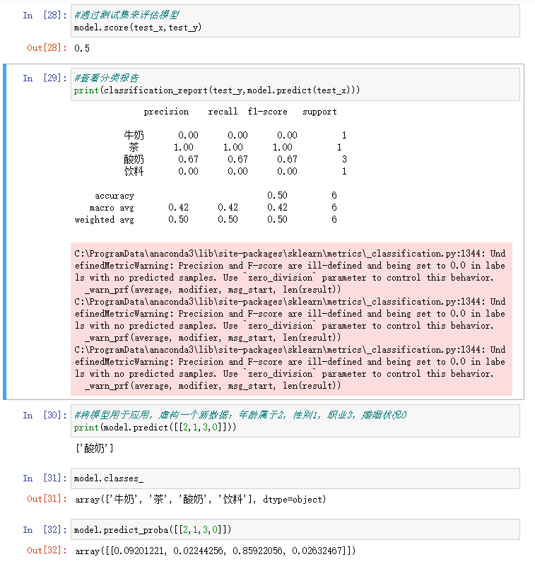Viewport: 535px width, 564px height.
Task: Click the ['酸奶'] prediction output
Action: (95, 448)
